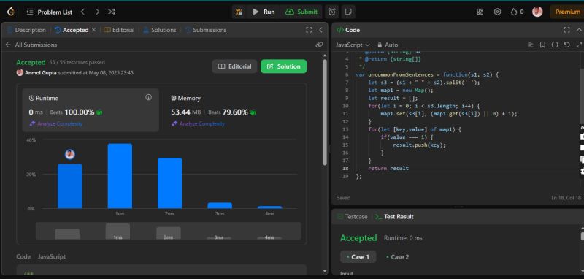
Task: Collapse the Code panel chevron
Action: pos(579,30)
